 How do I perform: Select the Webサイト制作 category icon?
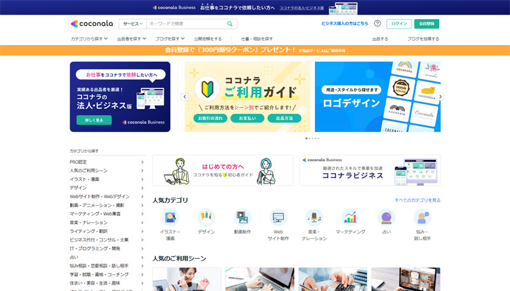pyautogui.click(x=278, y=217)
